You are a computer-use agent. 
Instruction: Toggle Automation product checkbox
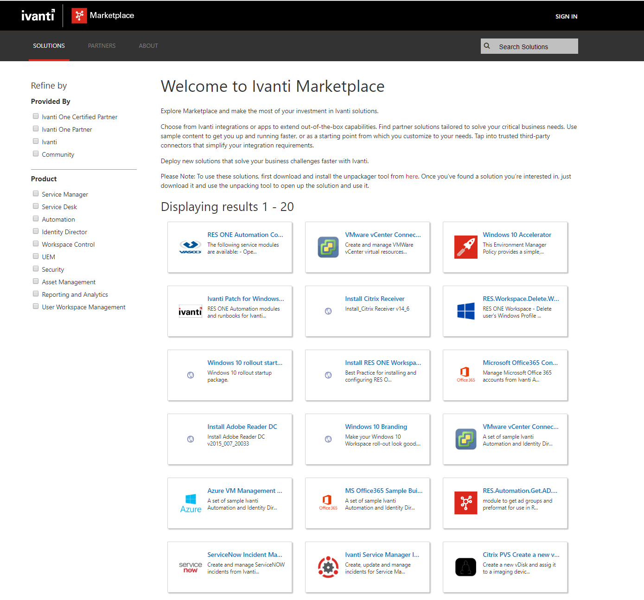(36, 218)
